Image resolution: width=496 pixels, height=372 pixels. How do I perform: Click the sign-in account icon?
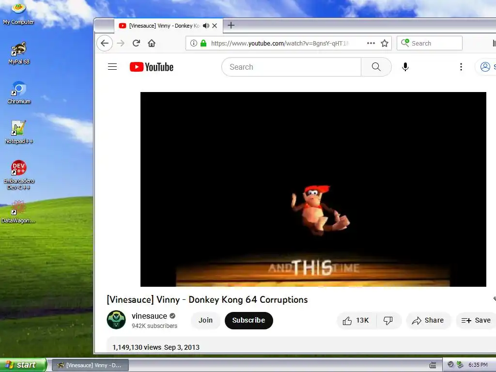[x=485, y=67]
